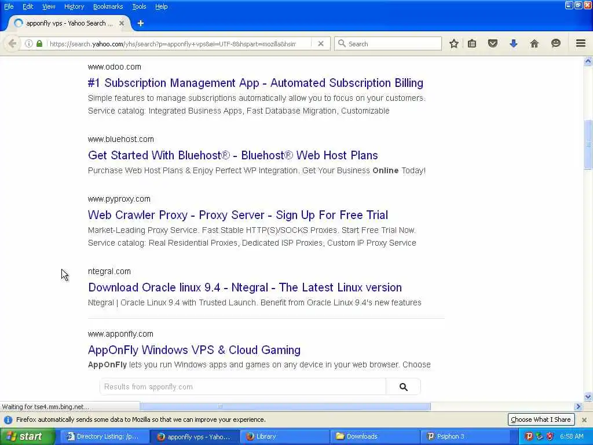The width and height of the screenshot is (593, 445).
Task: Click the Psiphon tray icon
Action: click(x=529, y=436)
